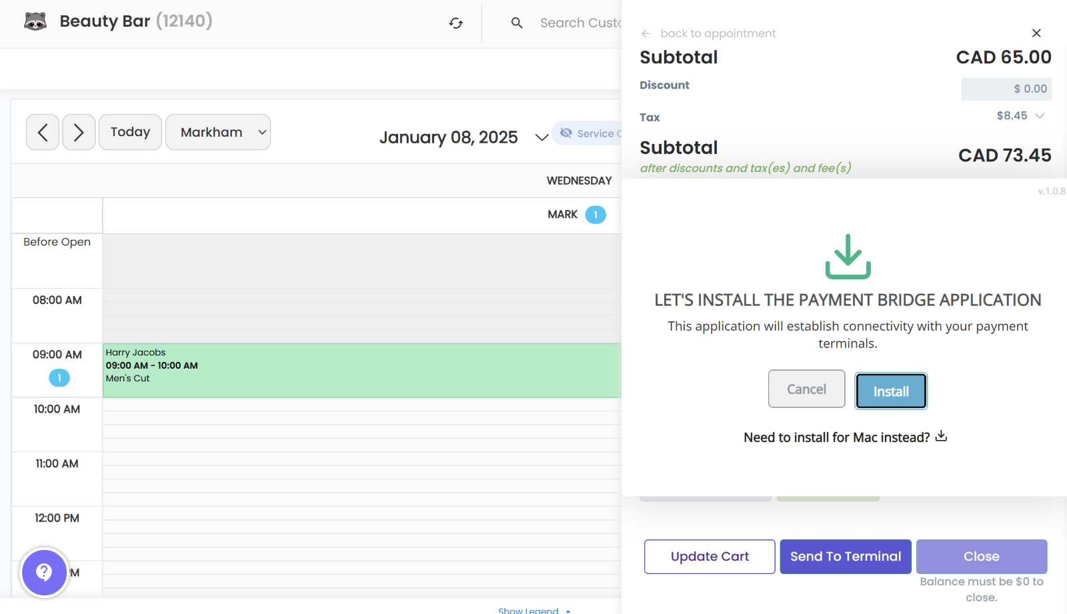Expand Show Legend at bottom
This screenshot has height=614, width=1067.
(x=533, y=610)
